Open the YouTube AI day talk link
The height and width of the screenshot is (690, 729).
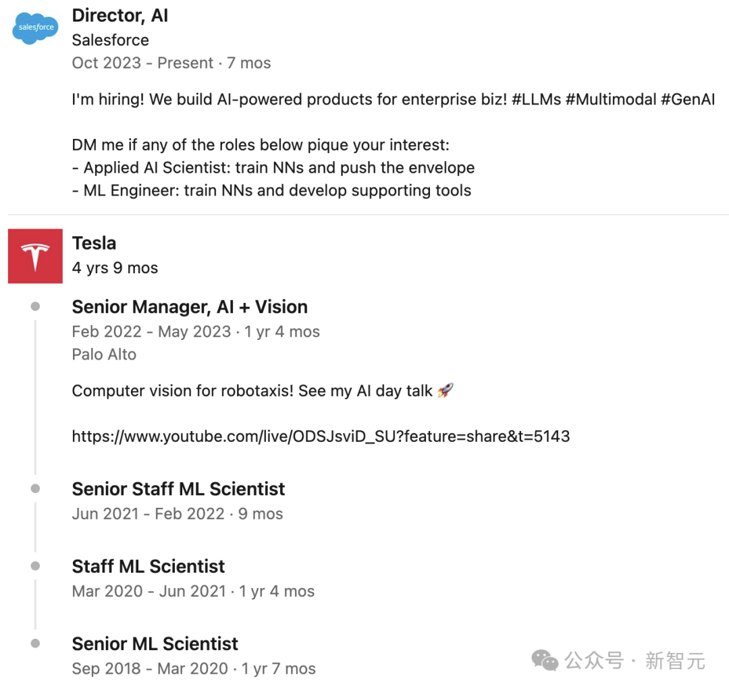coord(321,436)
